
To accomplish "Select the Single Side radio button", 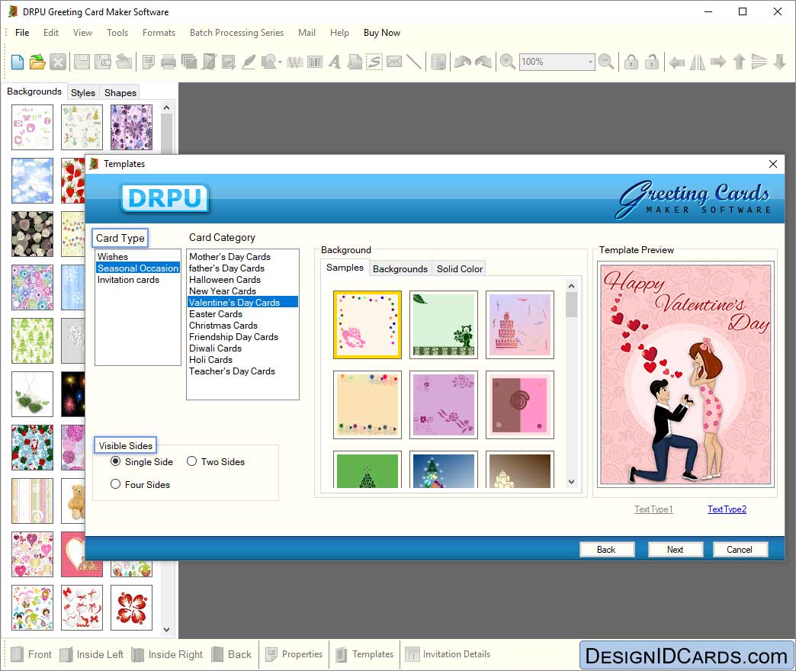I will pos(115,461).
